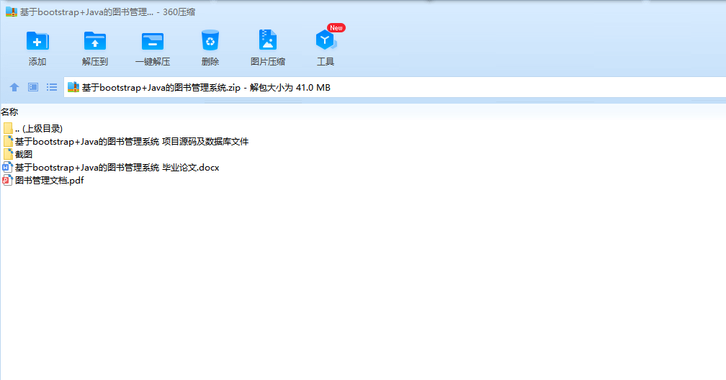Select the 图书管理文档.pdf file

click(43, 181)
